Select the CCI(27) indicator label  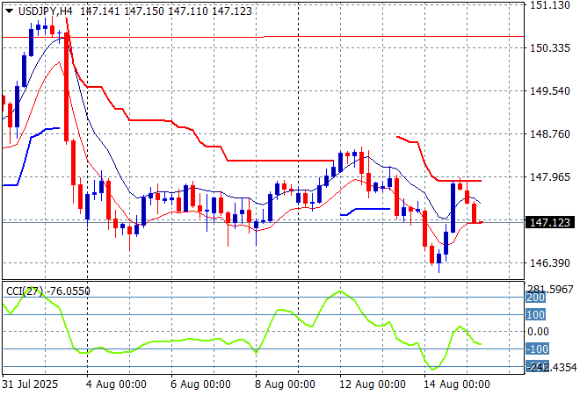click(x=25, y=291)
